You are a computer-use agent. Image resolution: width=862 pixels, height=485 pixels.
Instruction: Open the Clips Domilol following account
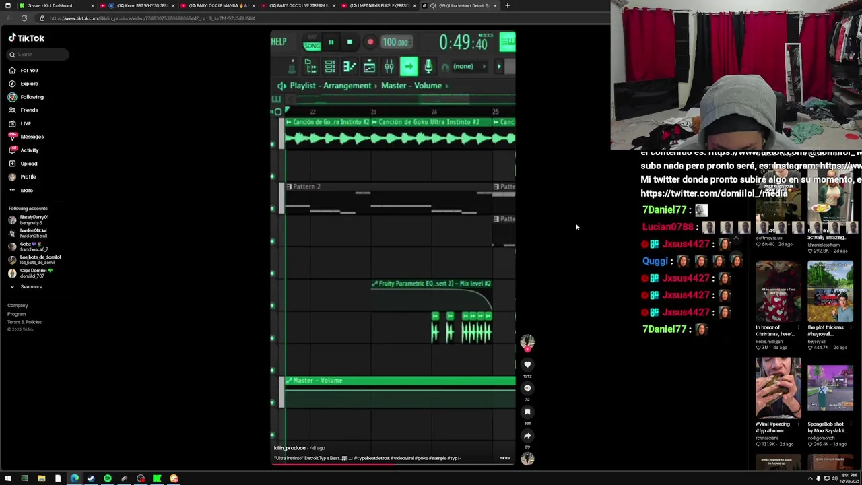[x=30, y=273]
